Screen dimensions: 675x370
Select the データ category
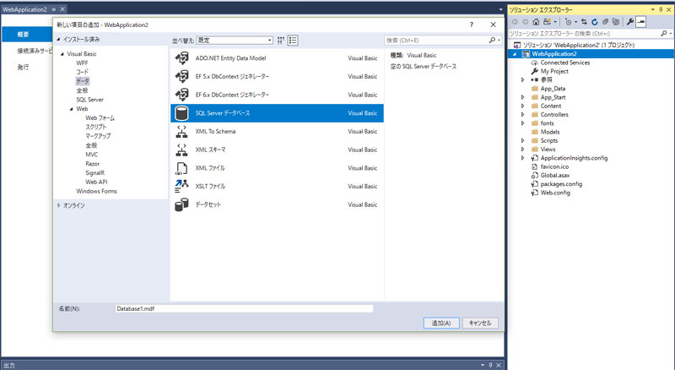point(83,81)
